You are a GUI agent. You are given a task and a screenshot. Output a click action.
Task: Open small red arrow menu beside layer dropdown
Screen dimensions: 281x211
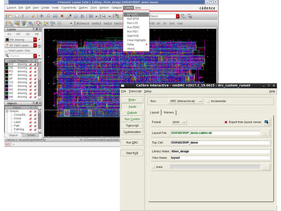[x=40, y=40]
